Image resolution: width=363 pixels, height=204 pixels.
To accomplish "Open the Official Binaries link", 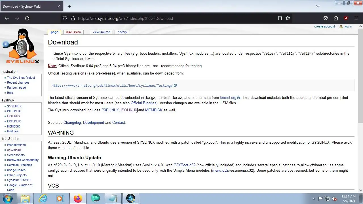I will coord(143,103).
